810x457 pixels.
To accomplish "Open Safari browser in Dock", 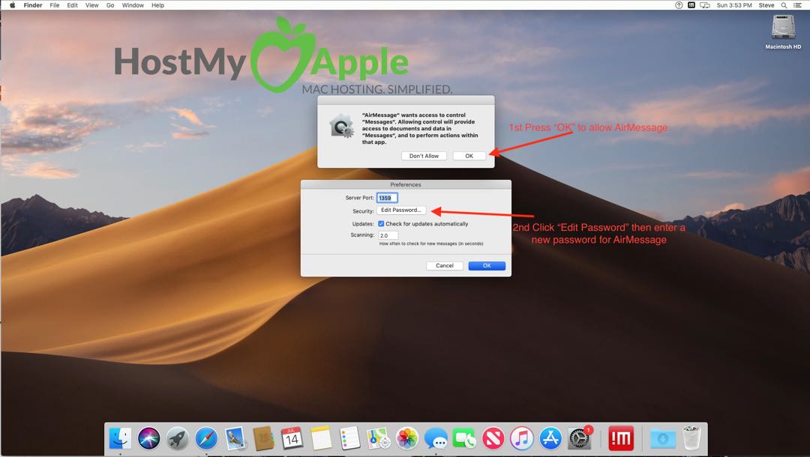I will 207,439.
